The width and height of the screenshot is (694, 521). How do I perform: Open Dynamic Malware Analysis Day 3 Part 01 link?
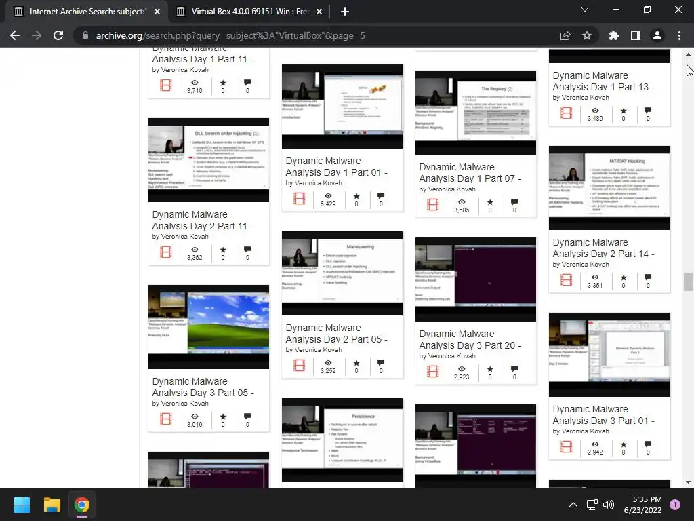[x=604, y=415]
